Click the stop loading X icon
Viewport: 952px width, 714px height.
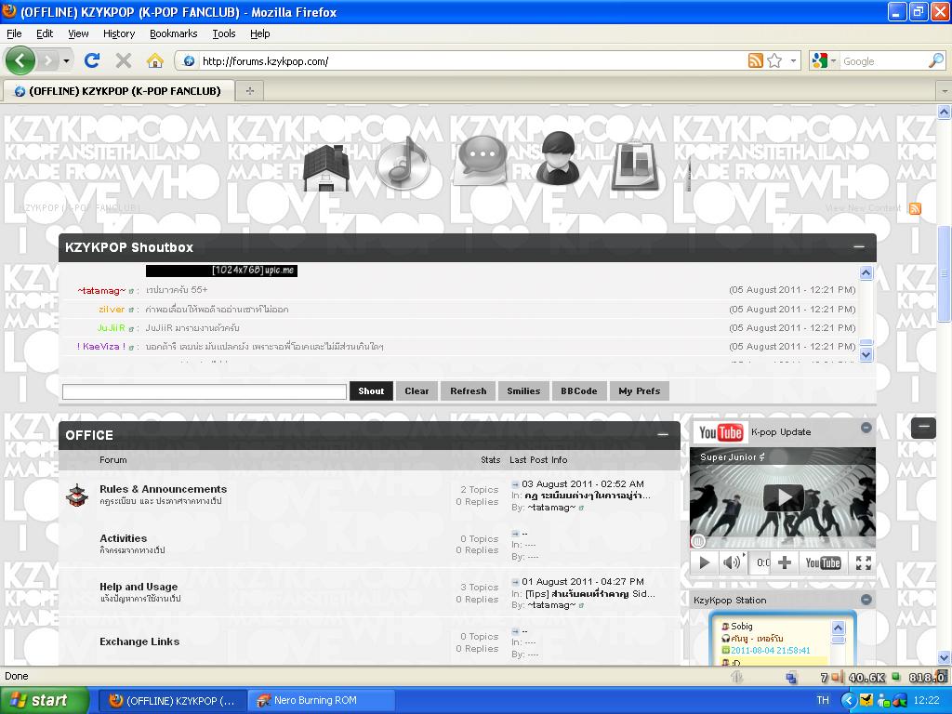pyautogui.click(x=124, y=60)
